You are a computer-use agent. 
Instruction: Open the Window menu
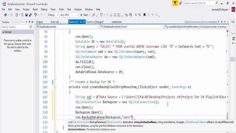tap(88, 10)
